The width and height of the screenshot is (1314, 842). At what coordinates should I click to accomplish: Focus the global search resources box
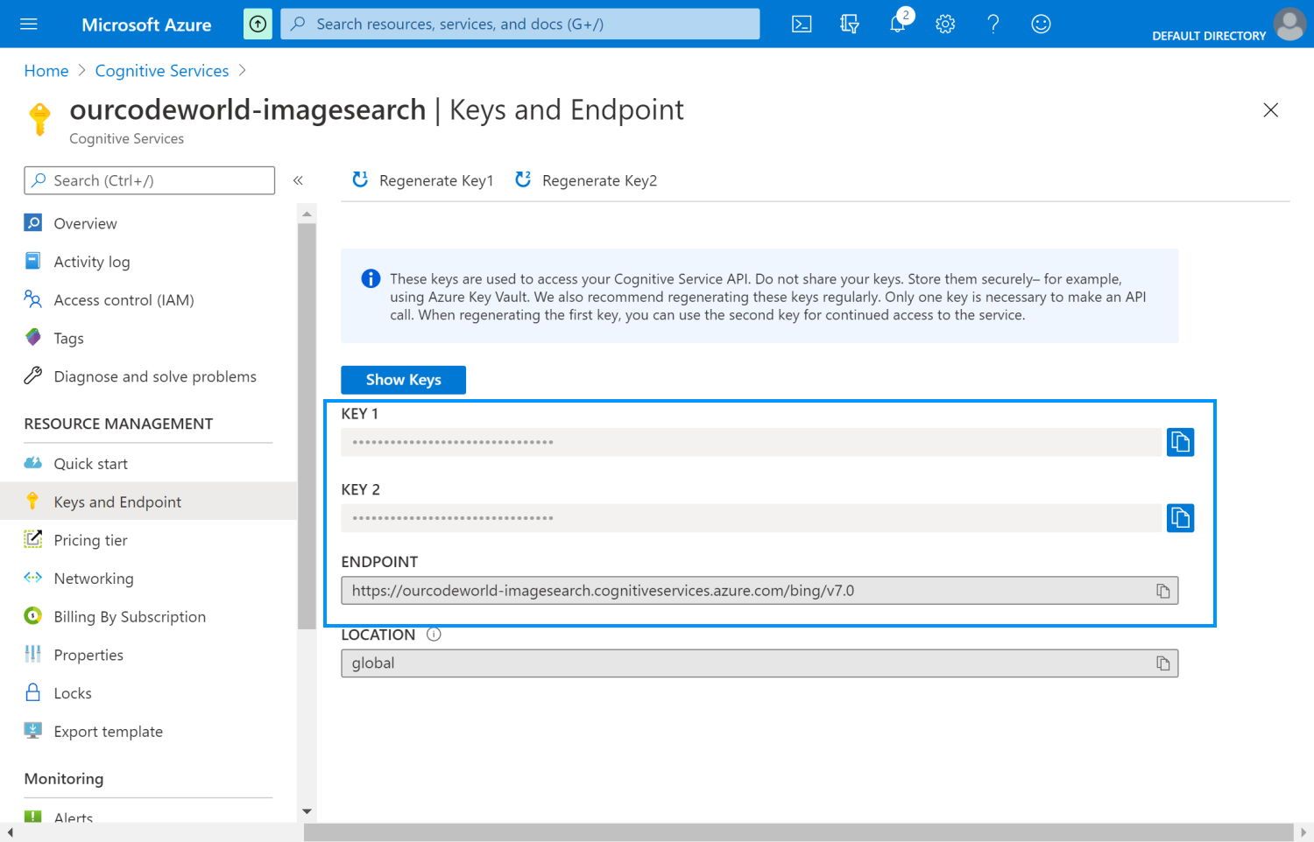(520, 24)
